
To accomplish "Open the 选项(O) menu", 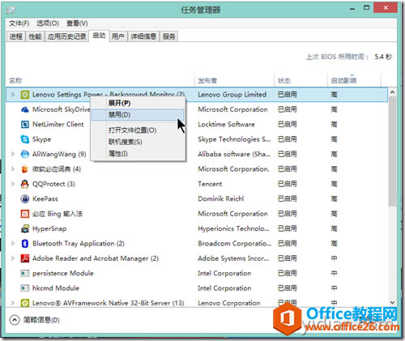I will click(x=48, y=23).
